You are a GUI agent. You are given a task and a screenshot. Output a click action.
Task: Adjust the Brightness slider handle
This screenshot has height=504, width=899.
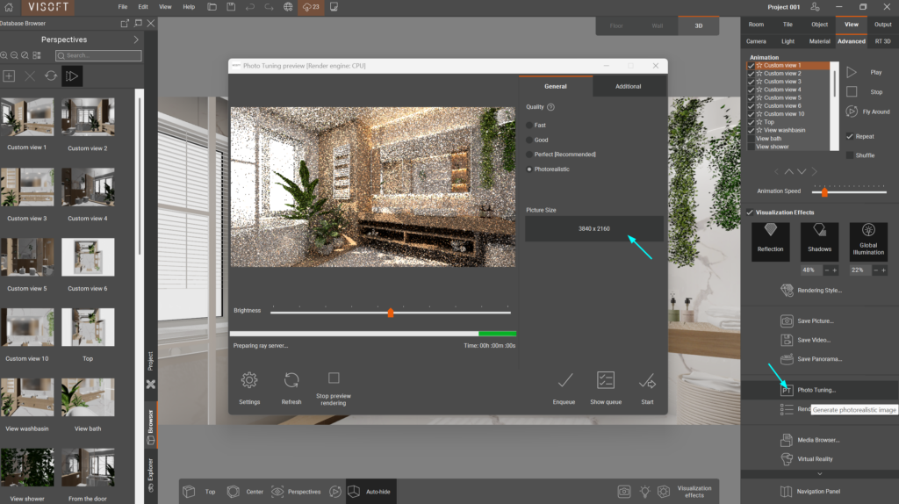click(391, 313)
